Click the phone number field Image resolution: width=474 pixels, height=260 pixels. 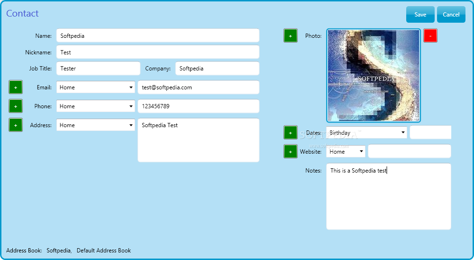[x=198, y=106]
